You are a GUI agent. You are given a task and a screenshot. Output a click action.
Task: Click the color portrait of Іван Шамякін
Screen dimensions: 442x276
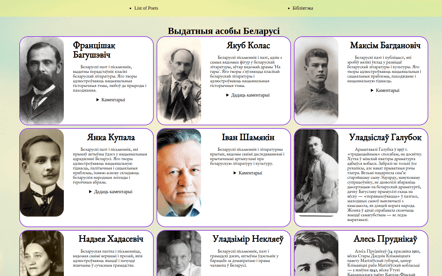point(179,173)
